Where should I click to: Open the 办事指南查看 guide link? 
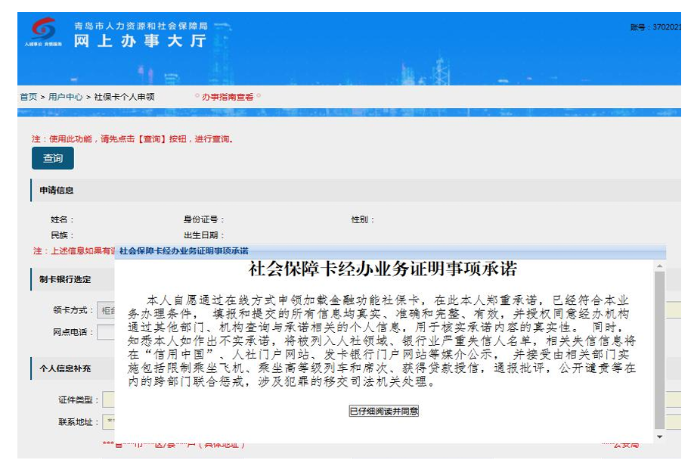coord(228,97)
